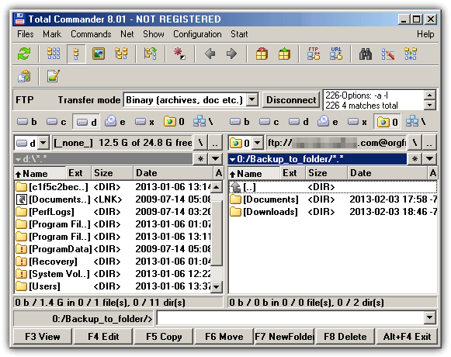Open the Transfer mode dropdown
Image resolution: width=451 pixels, height=357 pixels.
coord(252,100)
